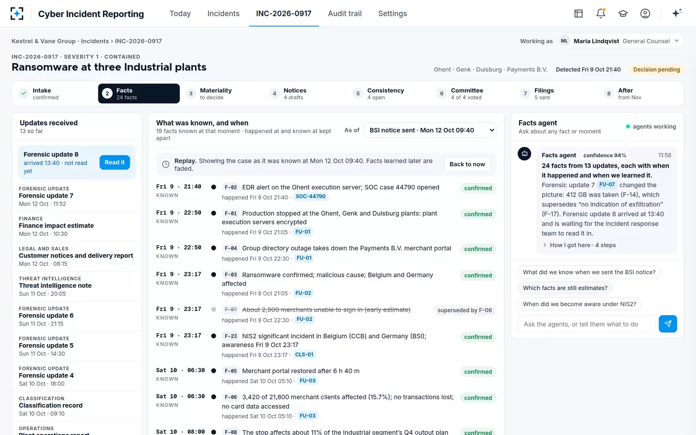Open the SOC-44790 source tag
Image resolution: width=696 pixels, height=435 pixels.
(x=311, y=197)
